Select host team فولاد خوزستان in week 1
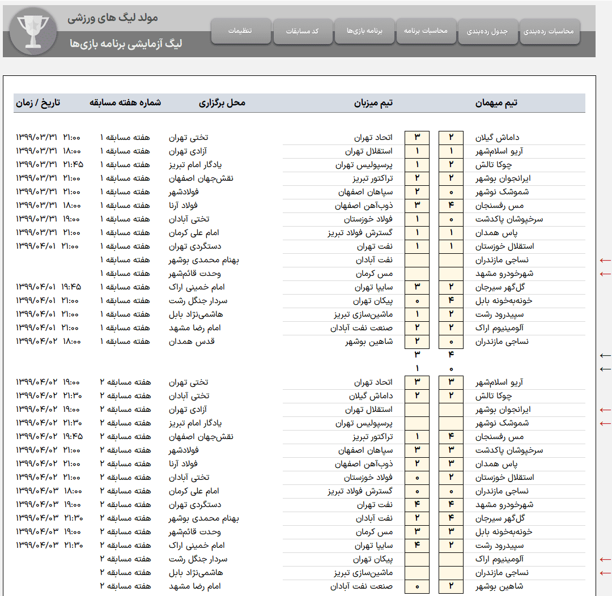 click(x=368, y=219)
